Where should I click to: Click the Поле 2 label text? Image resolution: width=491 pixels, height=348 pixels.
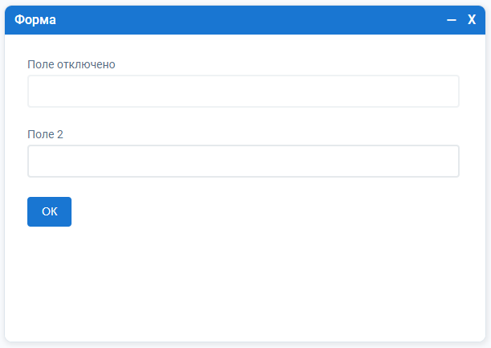45,134
